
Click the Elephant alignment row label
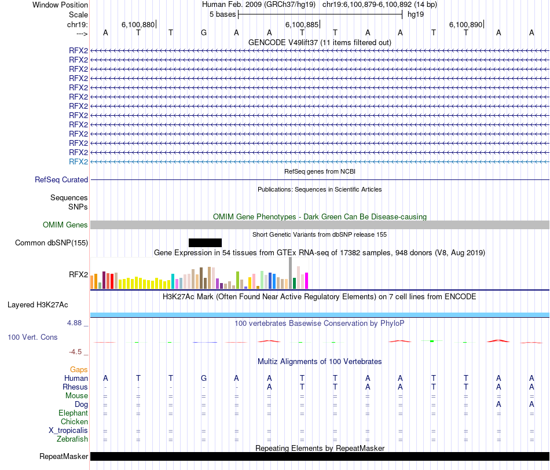click(73, 413)
